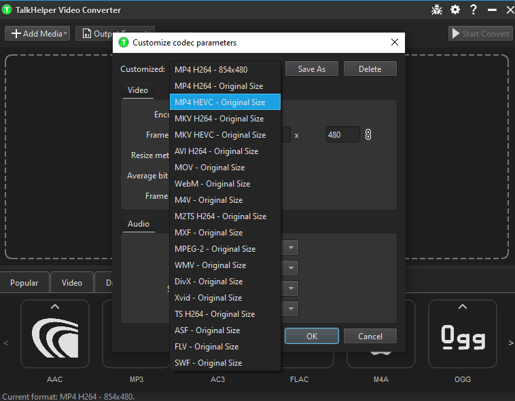The image size is (515, 401).
Task: Click Cancel in the codec dialog
Action: 370,336
